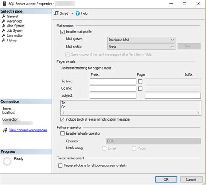This screenshot has height=185, width=206.
Task: Click the Cancel button
Action: tap(191, 179)
